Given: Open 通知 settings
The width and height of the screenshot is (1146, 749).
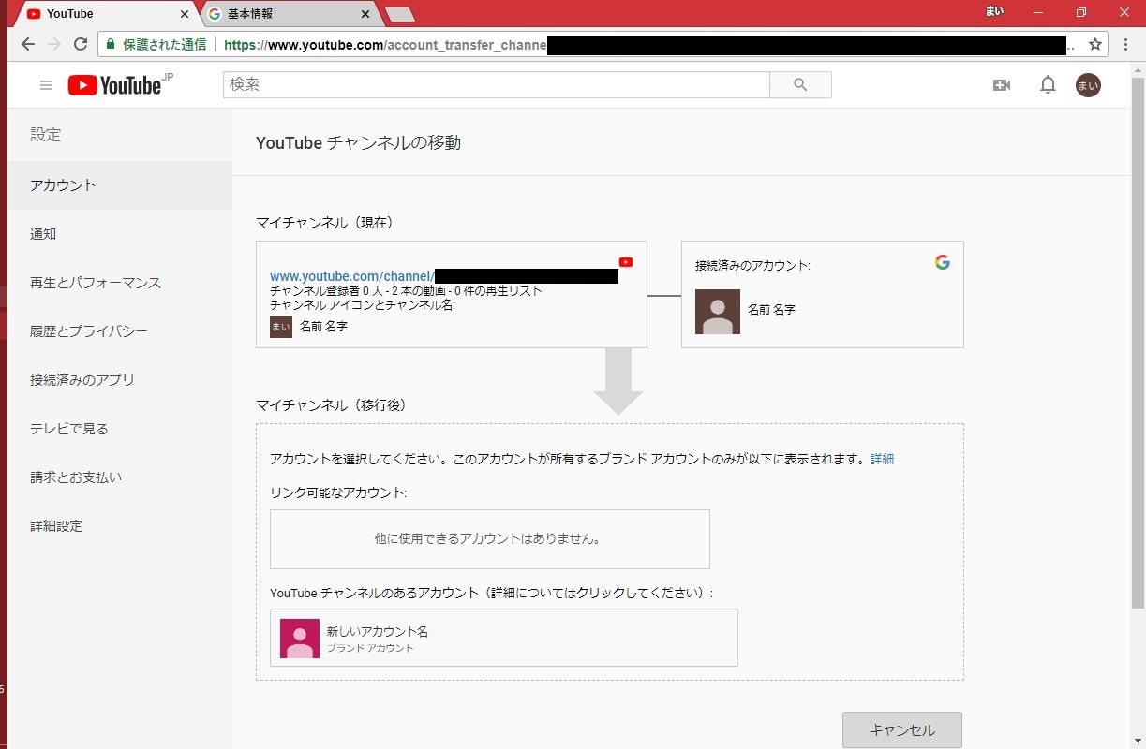Looking at the screenshot, I should (43, 234).
